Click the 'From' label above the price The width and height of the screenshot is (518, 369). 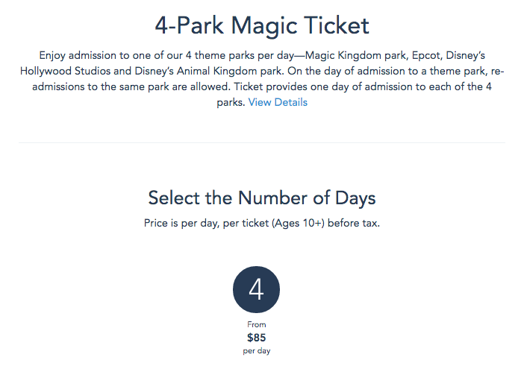point(256,324)
